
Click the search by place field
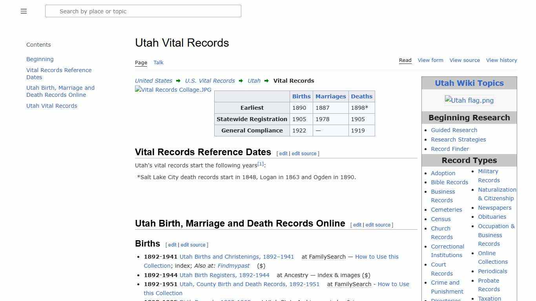(x=143, y=11)
